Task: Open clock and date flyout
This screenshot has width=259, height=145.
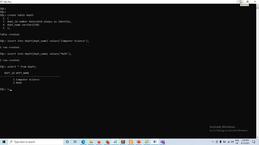Action: click(245, 142)
